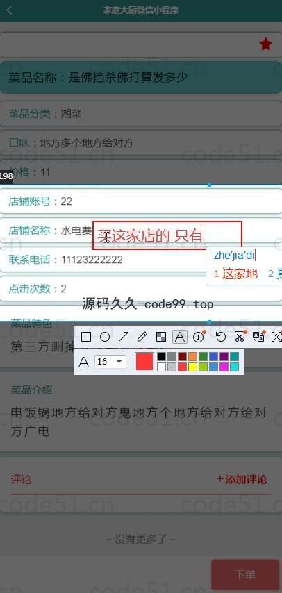Select the ellipse drawing tool
Viewport: 282px width, 593px height.
click(x=105, y=337)
